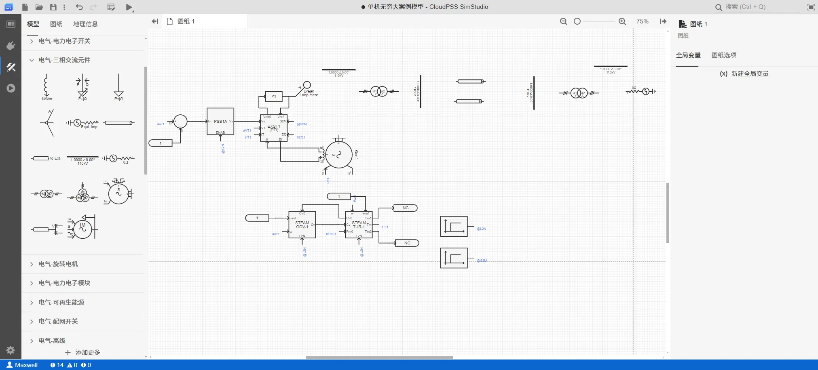Adjust the zoom slider handle
This screenshot has height=370, width=818.
pos(577,21)
